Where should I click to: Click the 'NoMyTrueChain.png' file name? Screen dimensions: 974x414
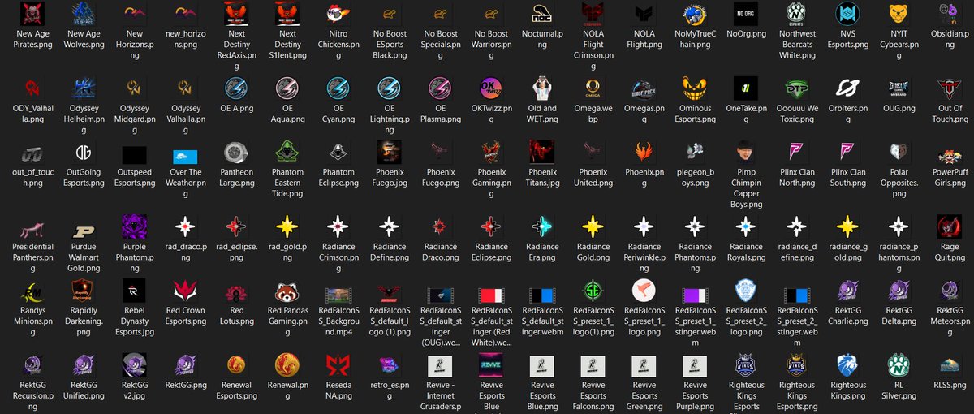tap(695, 39)
